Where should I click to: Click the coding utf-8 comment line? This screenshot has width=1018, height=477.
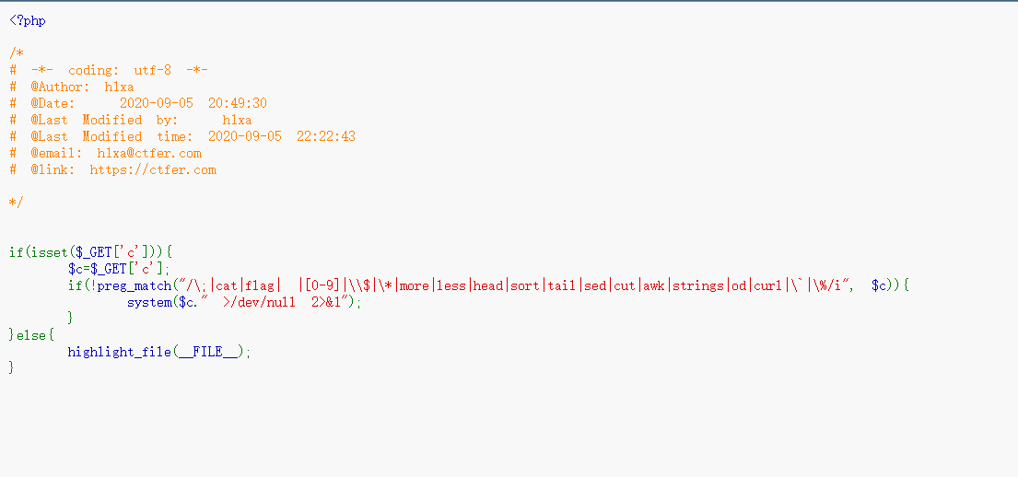[x=109, y=70]
